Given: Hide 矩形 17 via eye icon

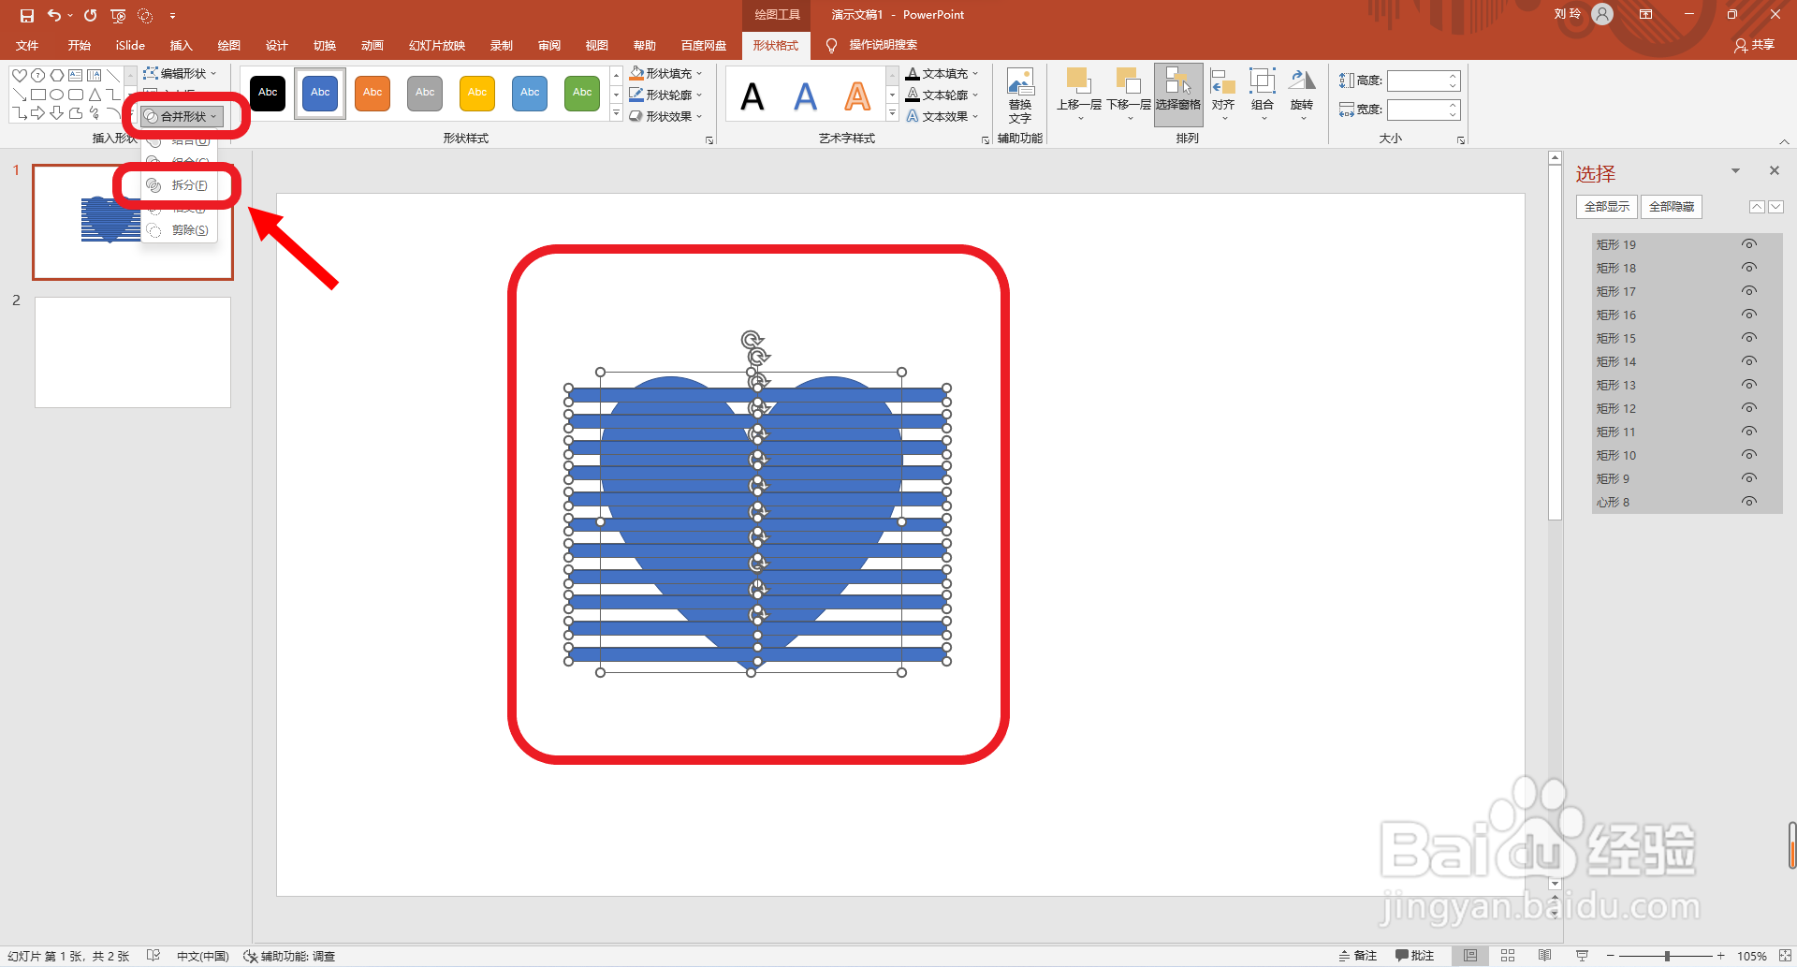Looking at the screenshot, I should (1748, 291).
